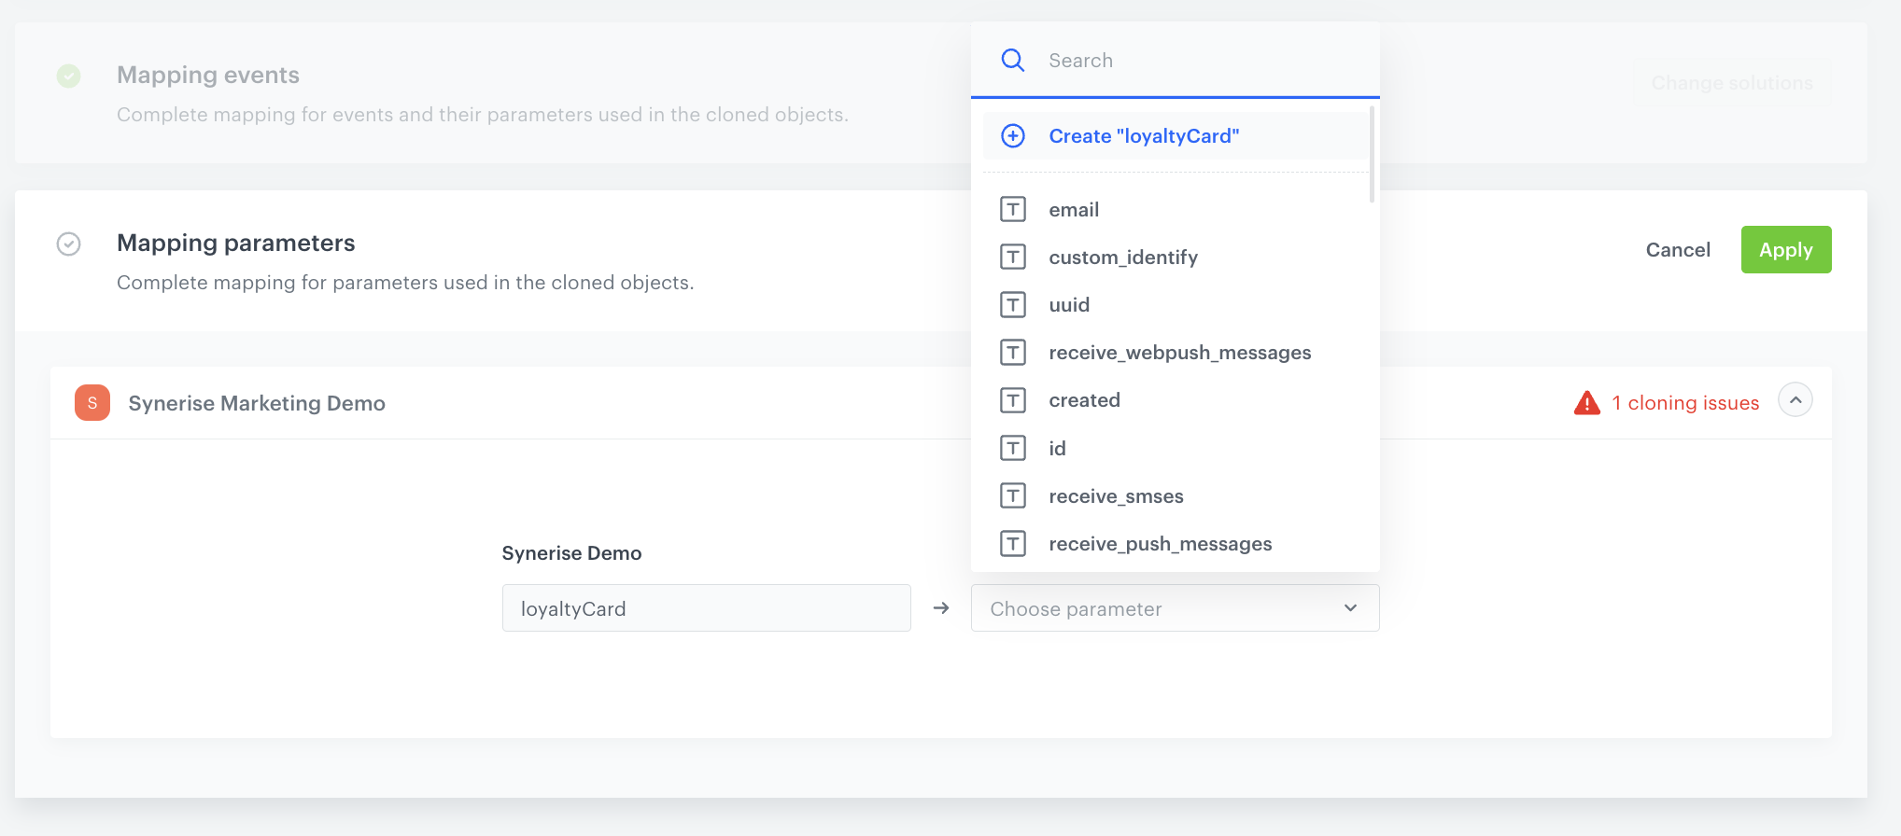Screen dimensions: 1901x836
Task: Click the Mapping parameters step check icon
Action: coord(69,244)
